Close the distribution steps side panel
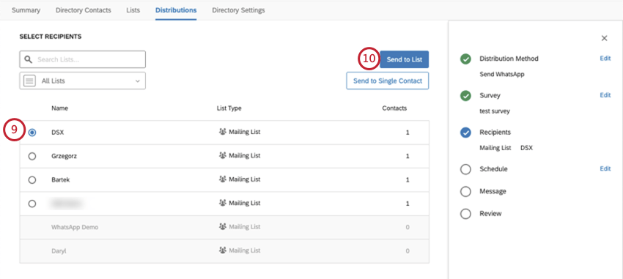Viewport: 623px width, 279px height. click(x=605, y=39)
